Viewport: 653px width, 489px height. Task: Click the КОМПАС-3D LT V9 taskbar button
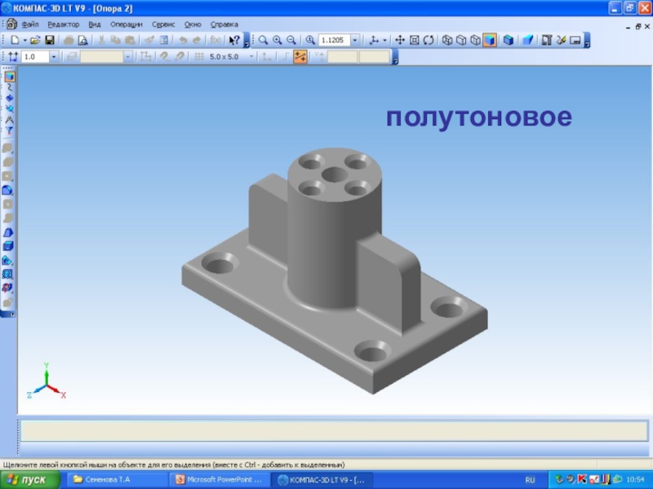[x=322, y=479]
